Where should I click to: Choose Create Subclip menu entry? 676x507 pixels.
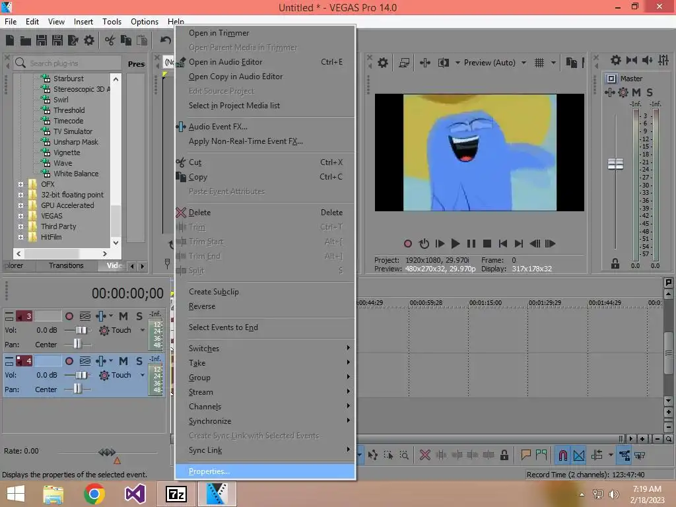(265, 292)
